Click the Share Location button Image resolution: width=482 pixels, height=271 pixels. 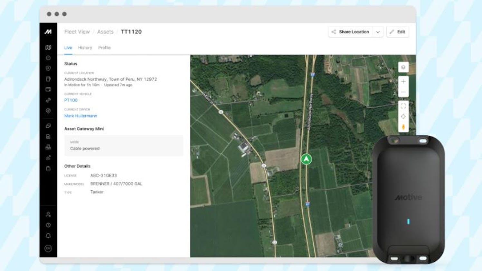click(350, 32)
